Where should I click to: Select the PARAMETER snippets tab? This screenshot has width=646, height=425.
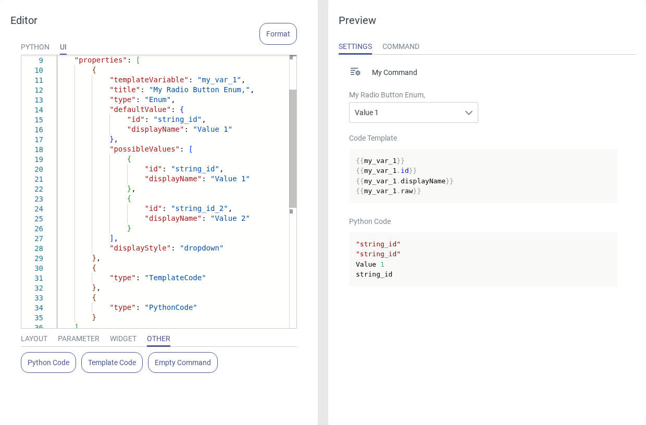tap(79, 339)
